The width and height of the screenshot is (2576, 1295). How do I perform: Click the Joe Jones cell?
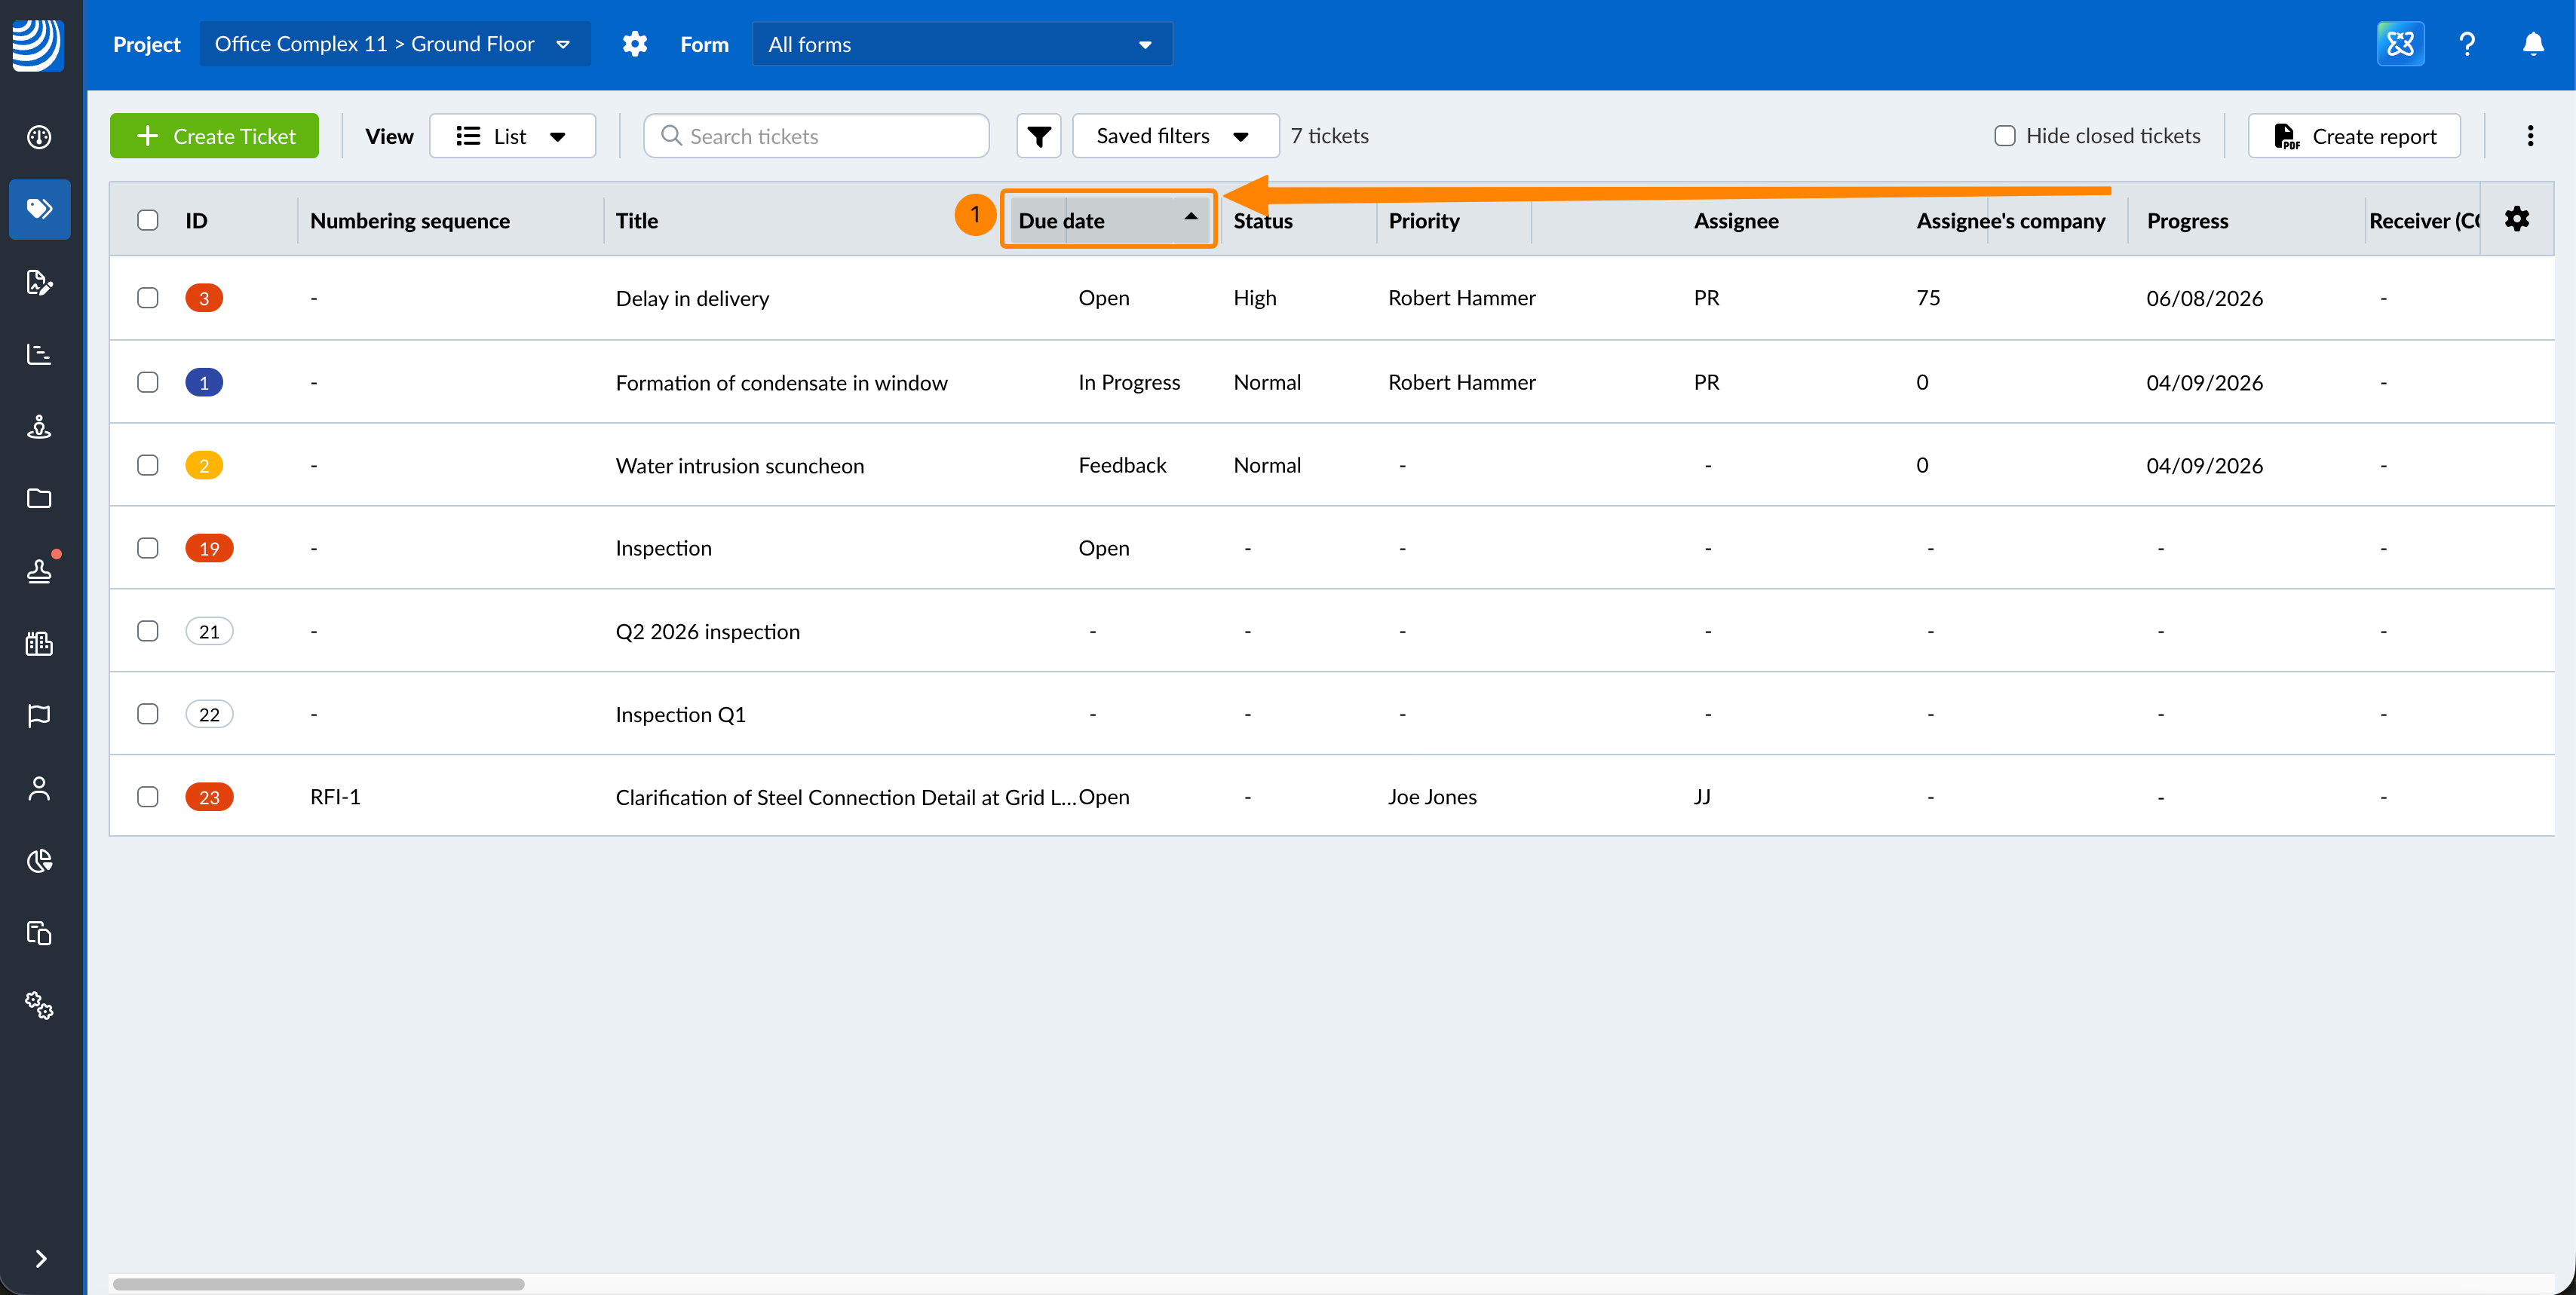pos(1432,797)
